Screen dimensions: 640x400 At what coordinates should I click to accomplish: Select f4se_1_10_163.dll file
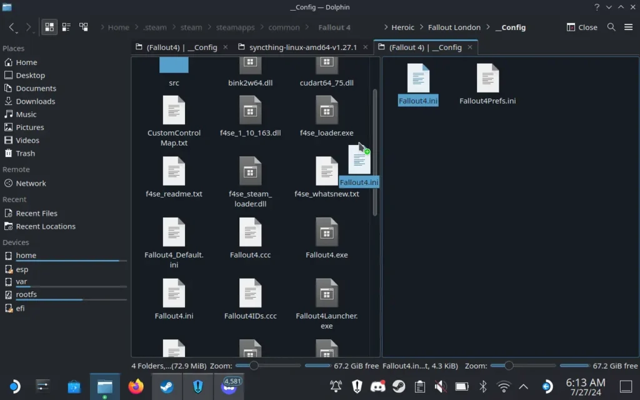(x=250, y=116)
